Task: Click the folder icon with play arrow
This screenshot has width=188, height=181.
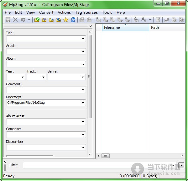Action: point(51,20)
